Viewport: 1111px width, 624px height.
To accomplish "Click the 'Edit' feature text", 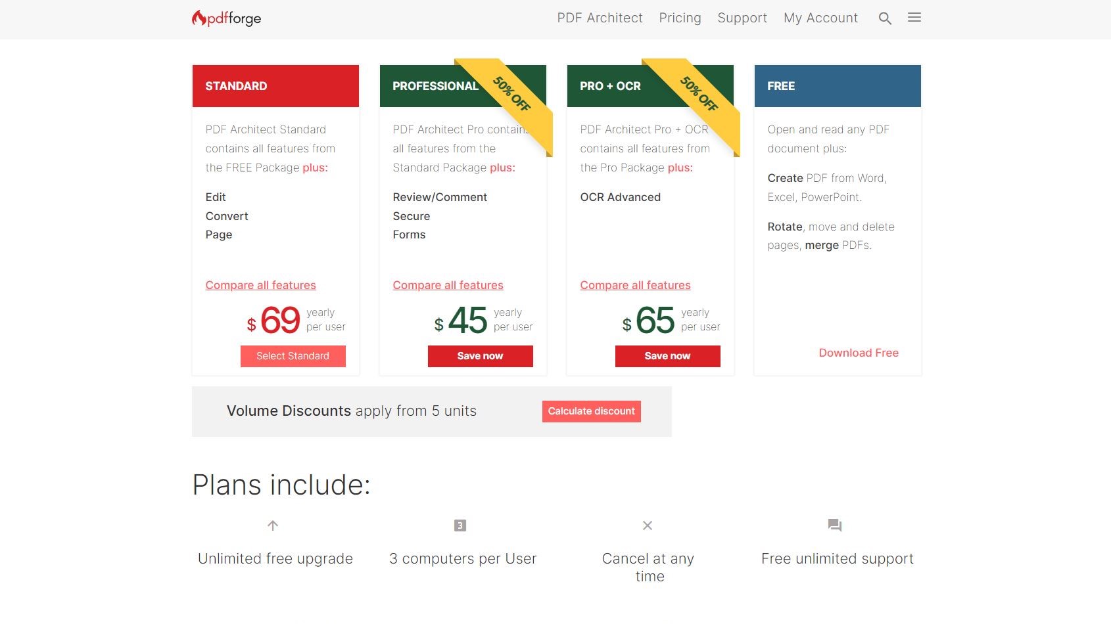I will click(216, 197).
